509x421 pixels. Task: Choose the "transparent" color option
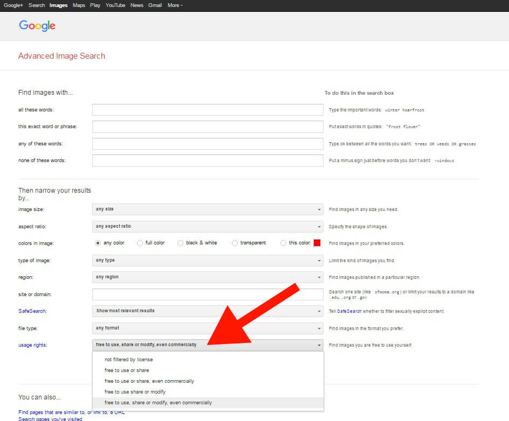click(235, 243)
